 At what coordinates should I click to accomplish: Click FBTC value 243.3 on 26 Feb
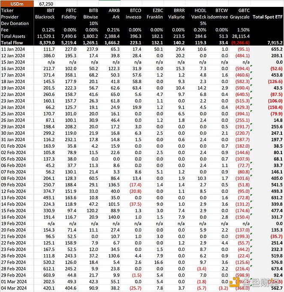coord(71,256)
